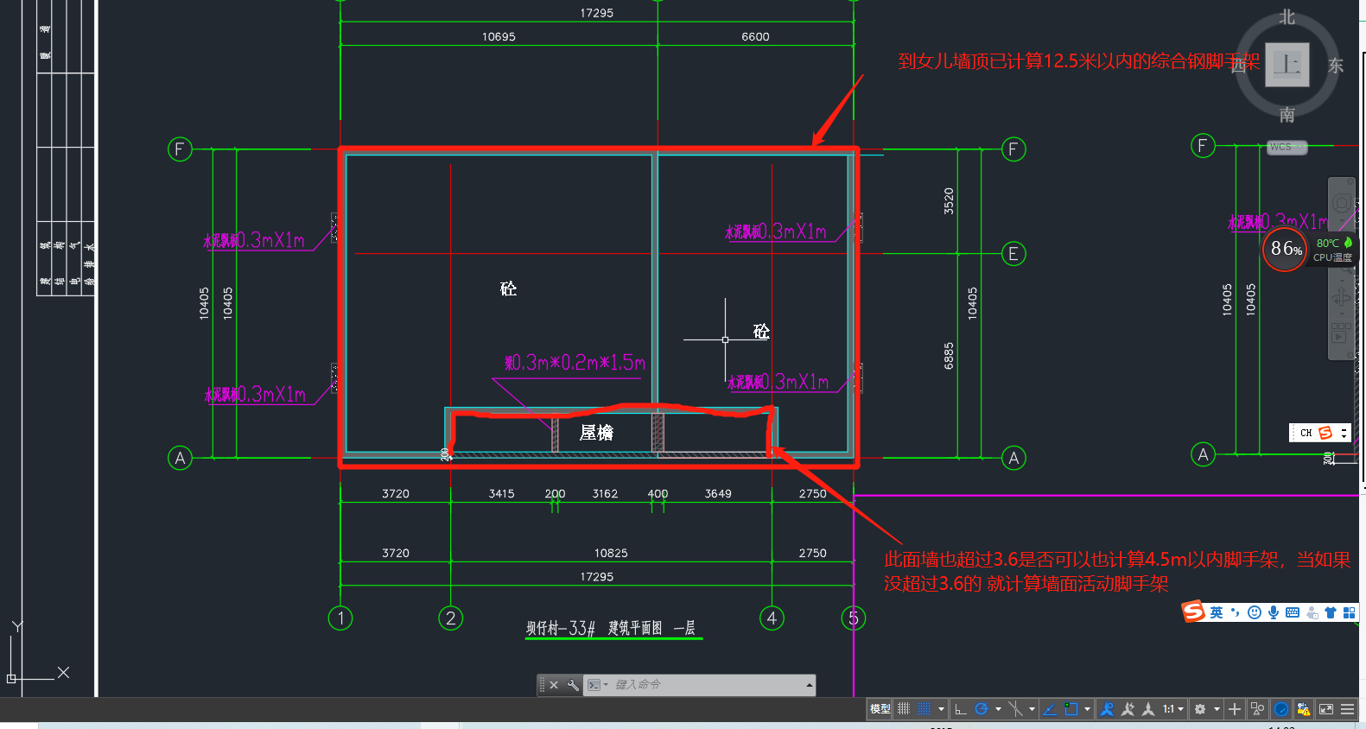Viewport: 1366px width, 729px height.
Task: Click 北 north on the ViewCube compass
Action: 1287,17
